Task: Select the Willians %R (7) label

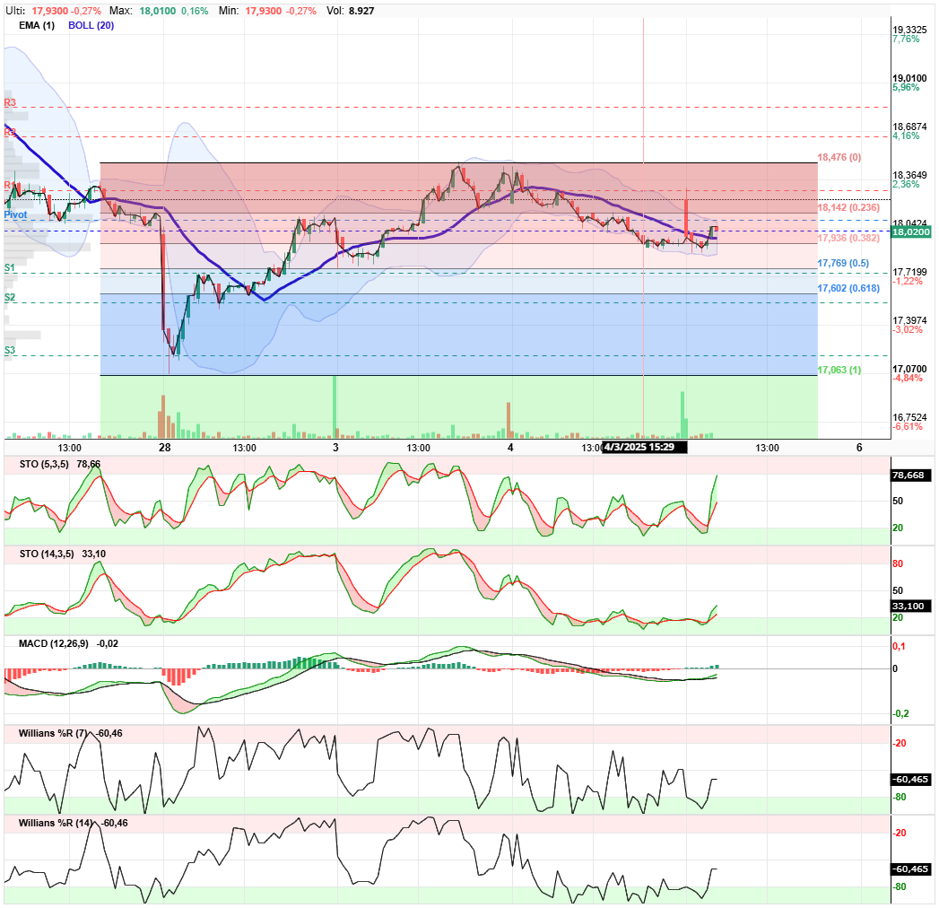Action: pos(53,734)
